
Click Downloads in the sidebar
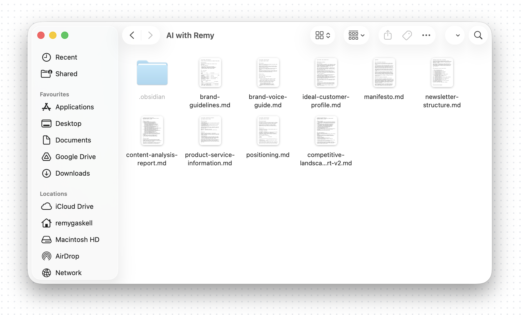point(73,173)
